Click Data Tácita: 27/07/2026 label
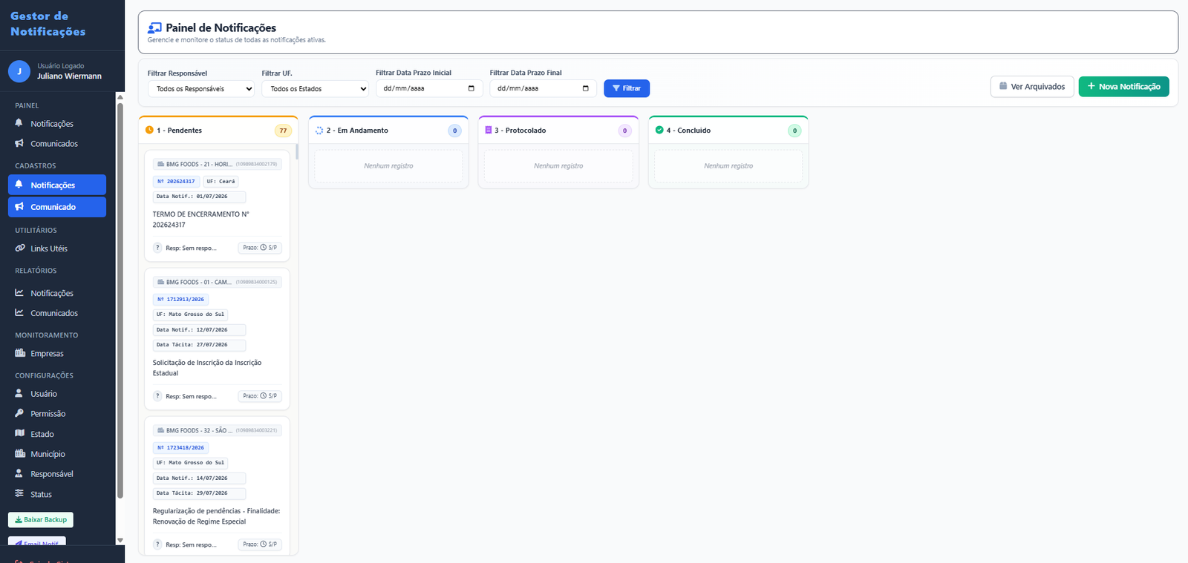The height and width of the screenshot is (563, 1188). click(199, 345)
